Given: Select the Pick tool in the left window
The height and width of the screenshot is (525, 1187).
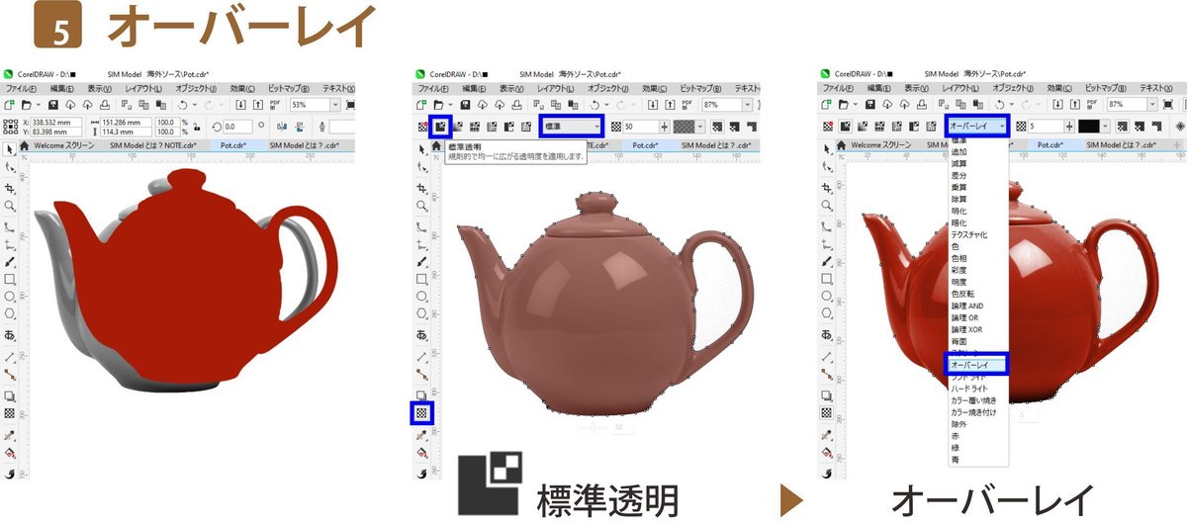Looking at the screenshot, I should [10, 147].
